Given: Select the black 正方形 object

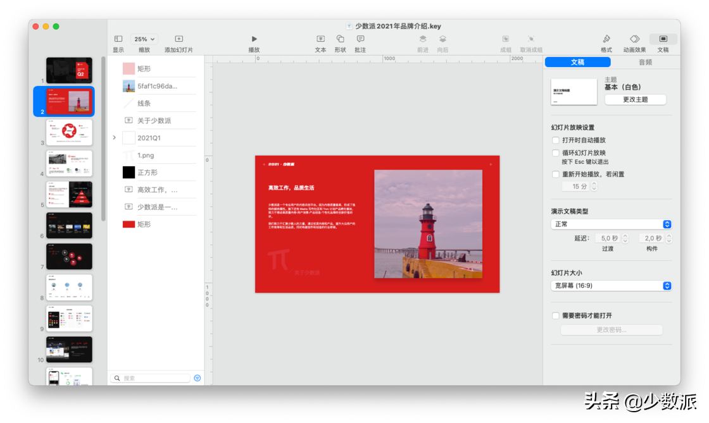Looking at the screenshot, I should tap(159, 173).
